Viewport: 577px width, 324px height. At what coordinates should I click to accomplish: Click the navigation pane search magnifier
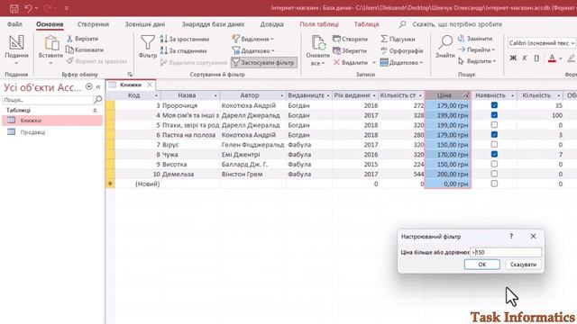click(98, 100)
